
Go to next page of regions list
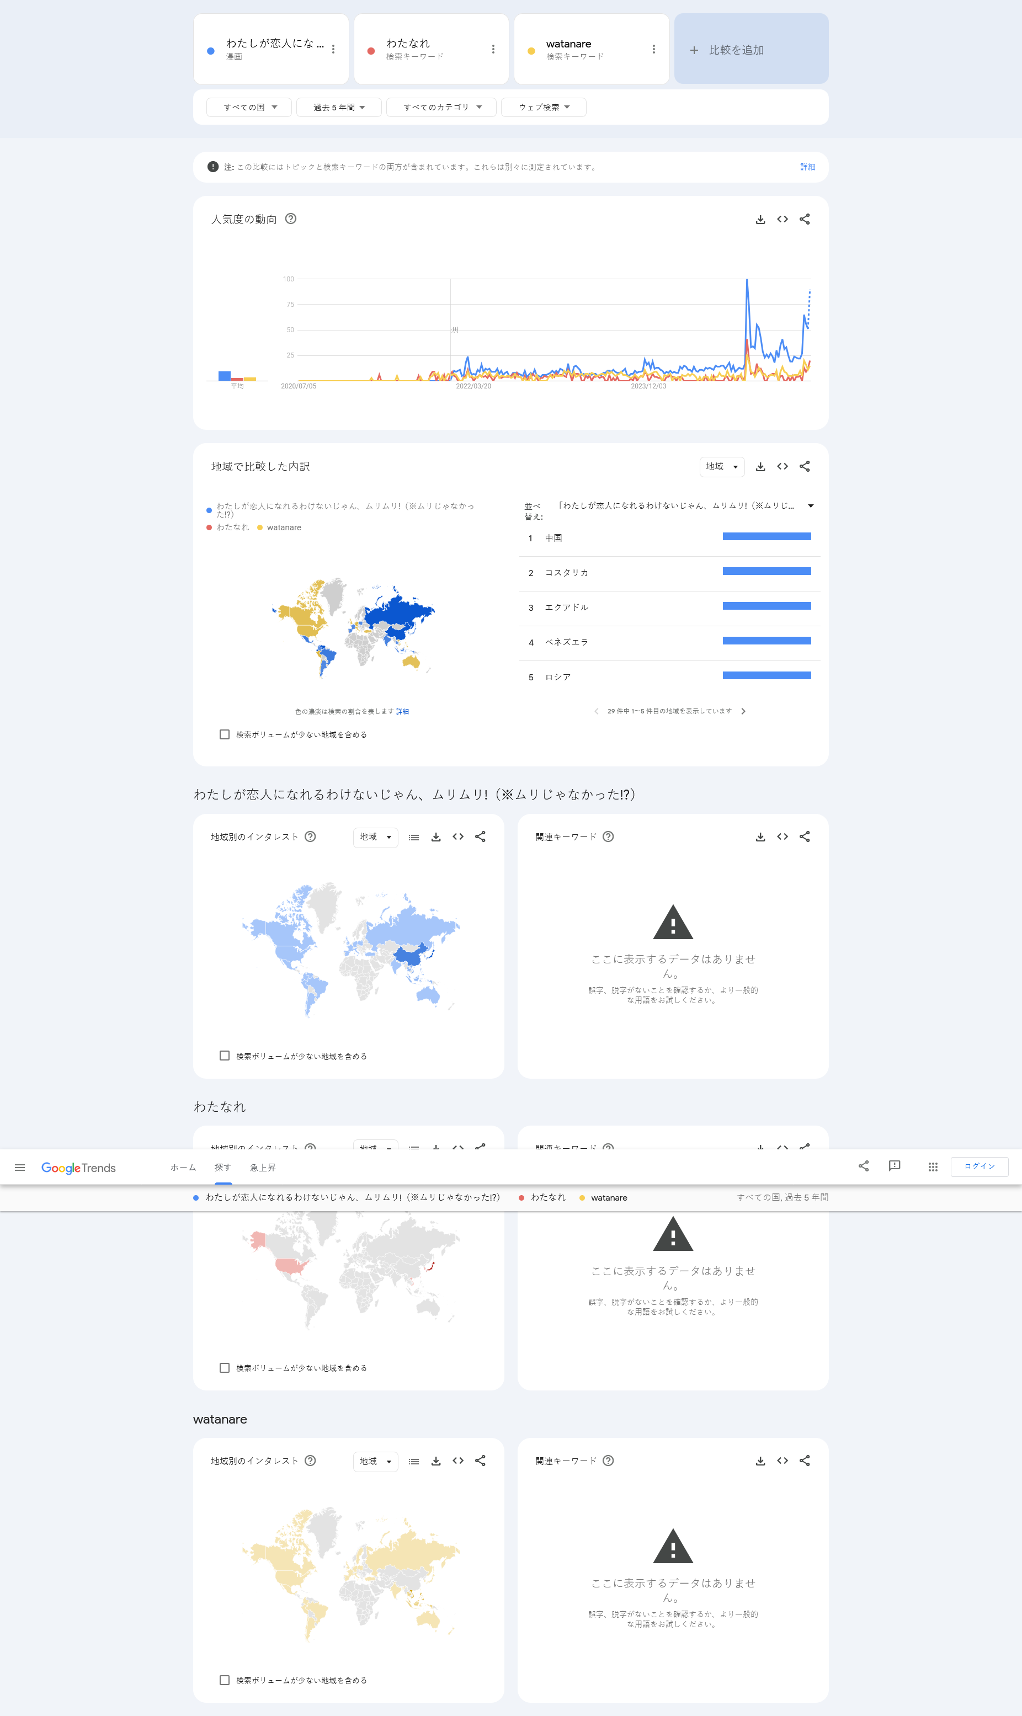[743, 711]
